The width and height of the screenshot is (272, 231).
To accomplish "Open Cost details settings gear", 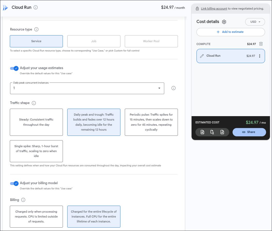I will click(x=224, y=22).
